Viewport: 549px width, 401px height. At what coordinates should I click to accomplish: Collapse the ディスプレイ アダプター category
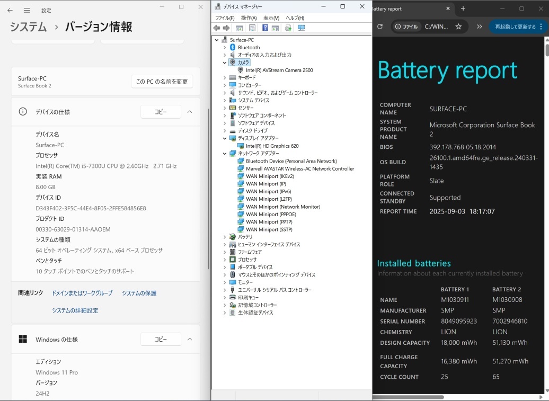pos(225,138)
